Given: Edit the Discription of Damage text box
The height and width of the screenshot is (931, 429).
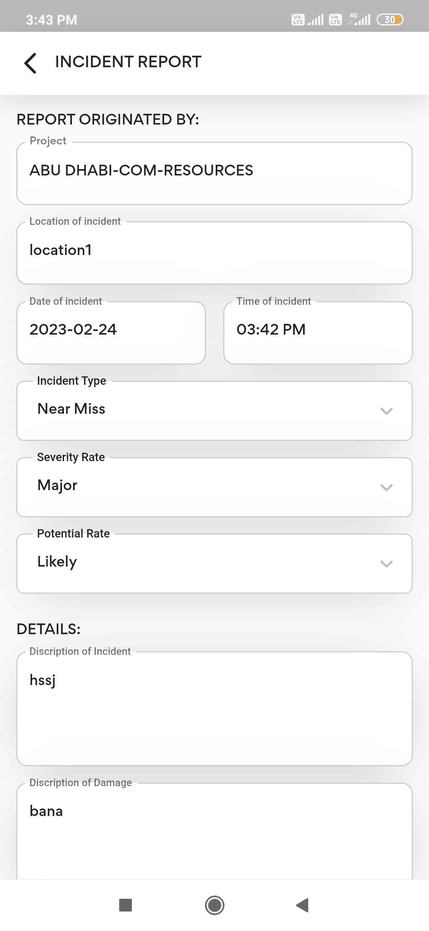Looking at the screenshot, I should click(214, 832).
